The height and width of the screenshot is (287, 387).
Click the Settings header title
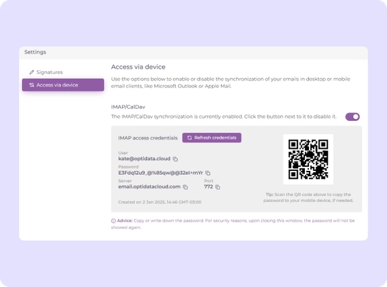pos(35,52)
